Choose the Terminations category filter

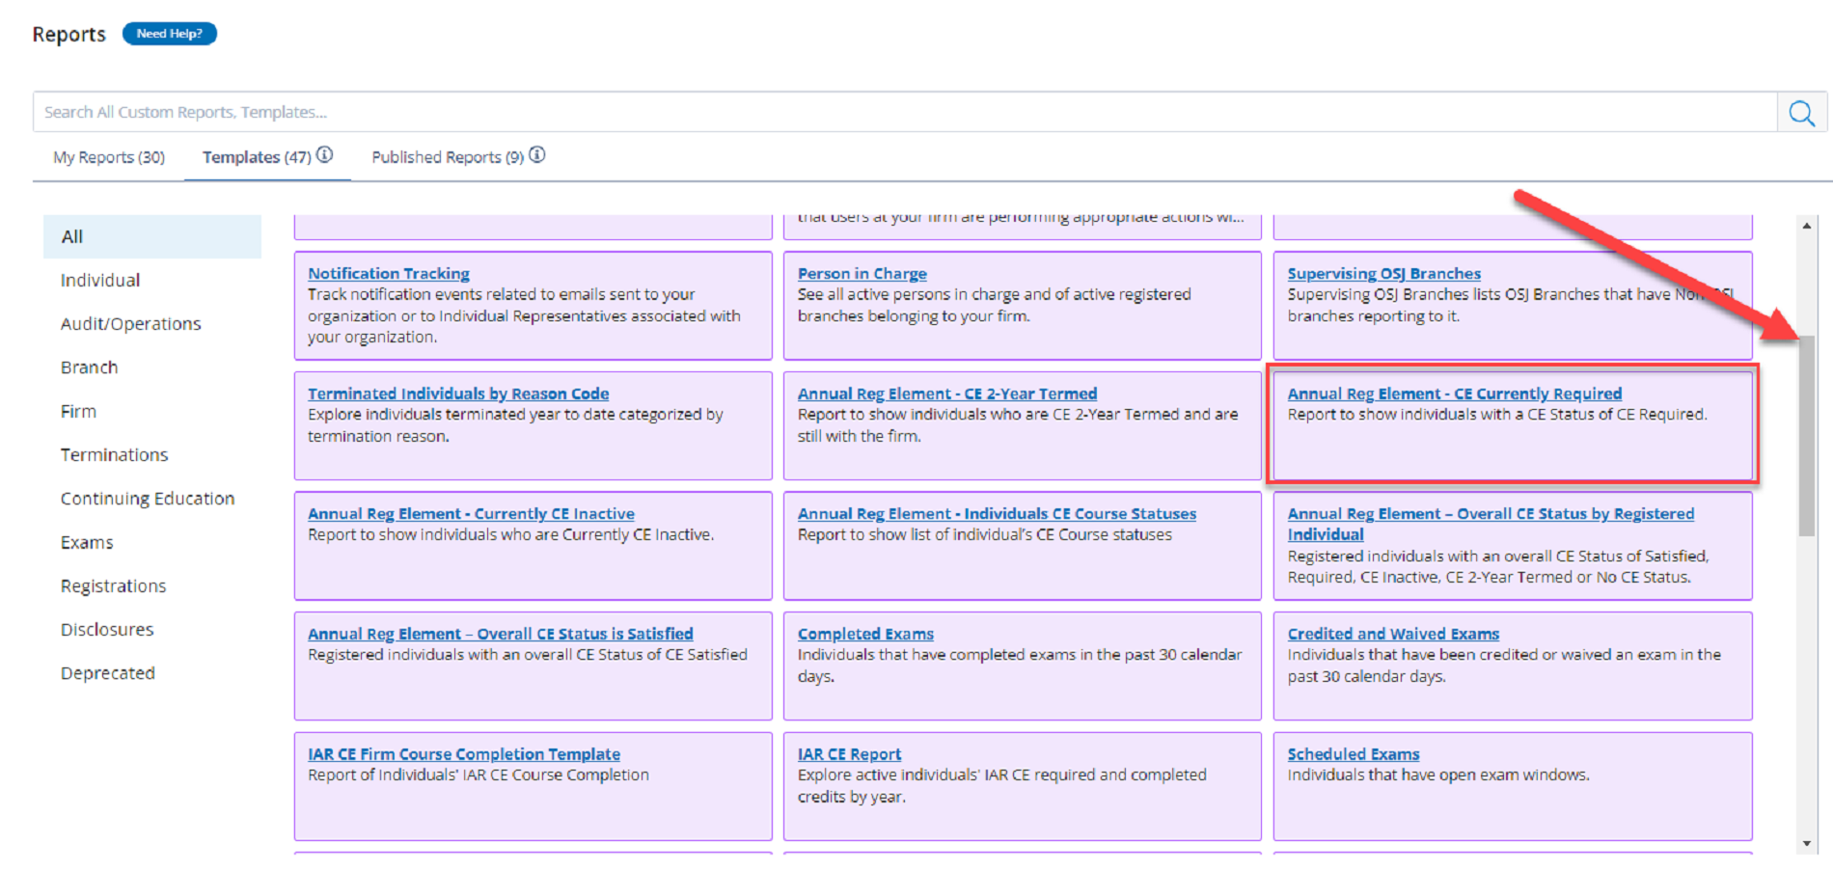[x=115, y=455]
